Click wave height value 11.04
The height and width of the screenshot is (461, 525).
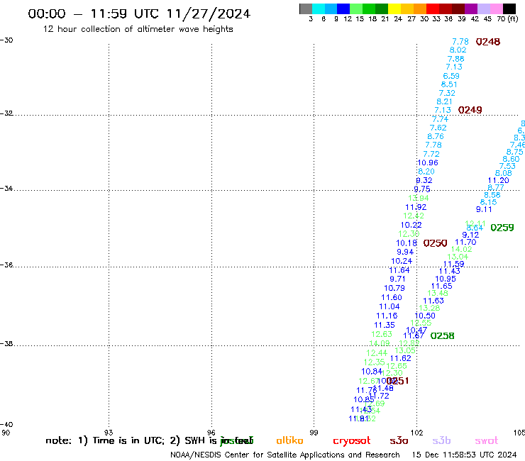click(389, 306)
